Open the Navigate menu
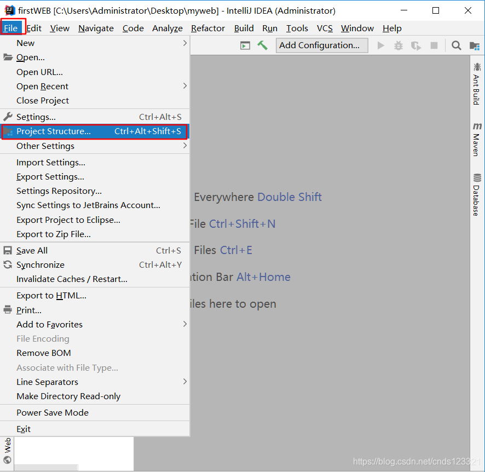 click(96, 28)
